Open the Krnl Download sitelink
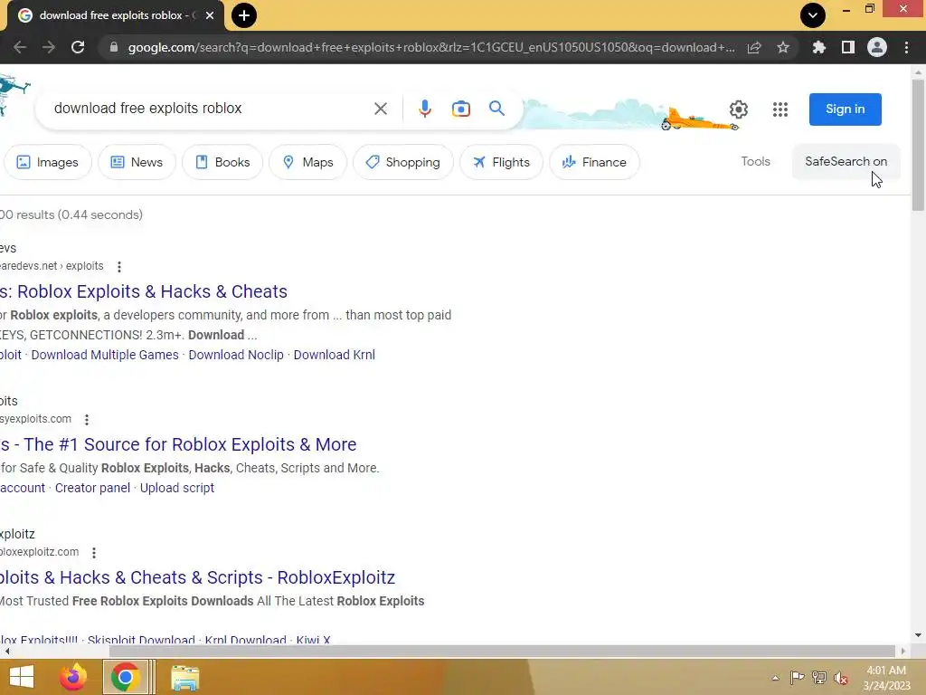Screen dimensions: 926x695 click(245, 640)
